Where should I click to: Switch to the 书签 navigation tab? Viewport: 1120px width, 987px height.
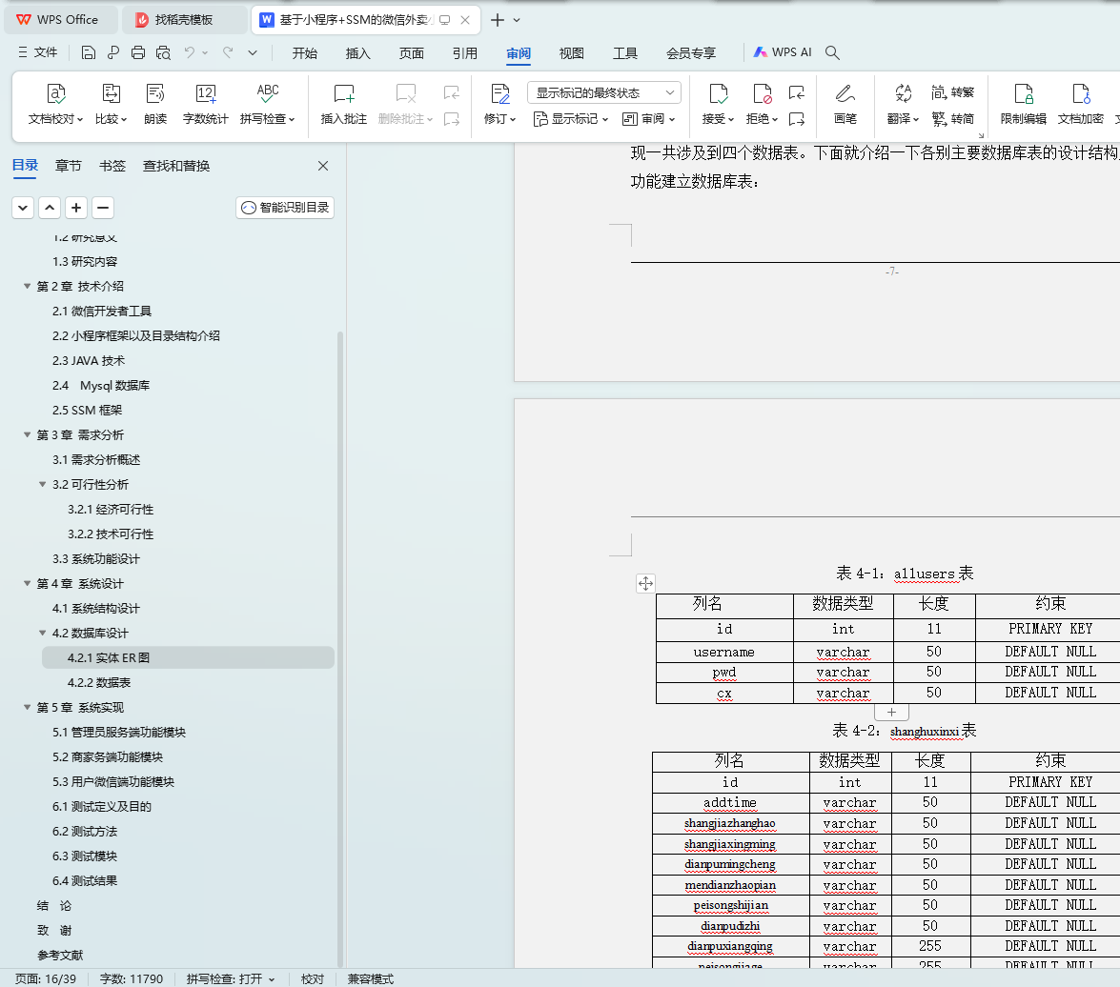[112, 166]
